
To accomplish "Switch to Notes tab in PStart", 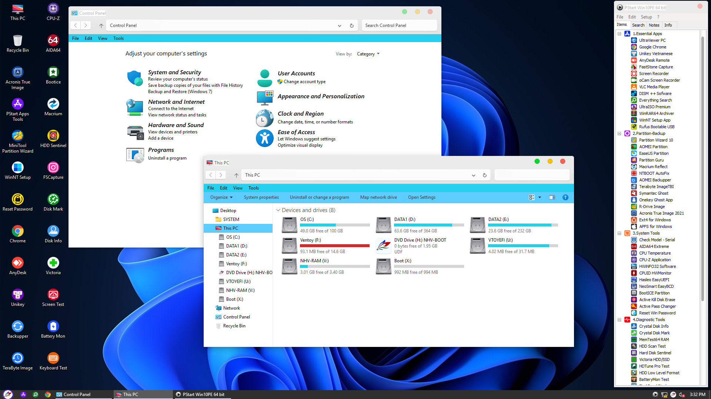I will pyautogui.click(x=654, y=25).
